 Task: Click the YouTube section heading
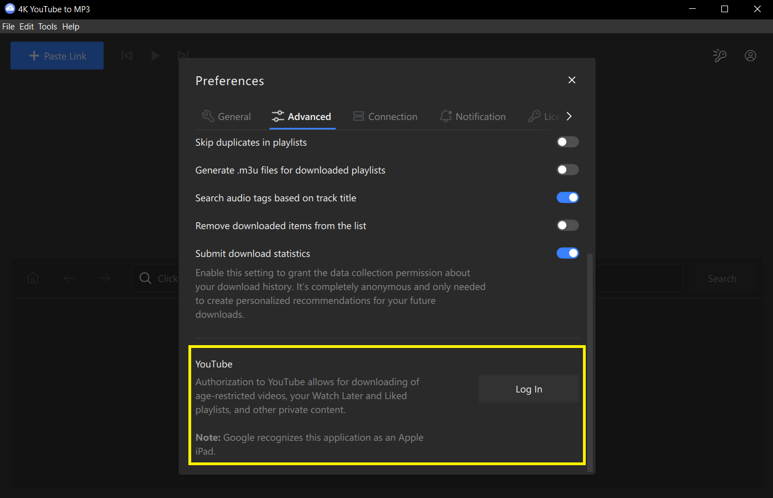[214, 364]
